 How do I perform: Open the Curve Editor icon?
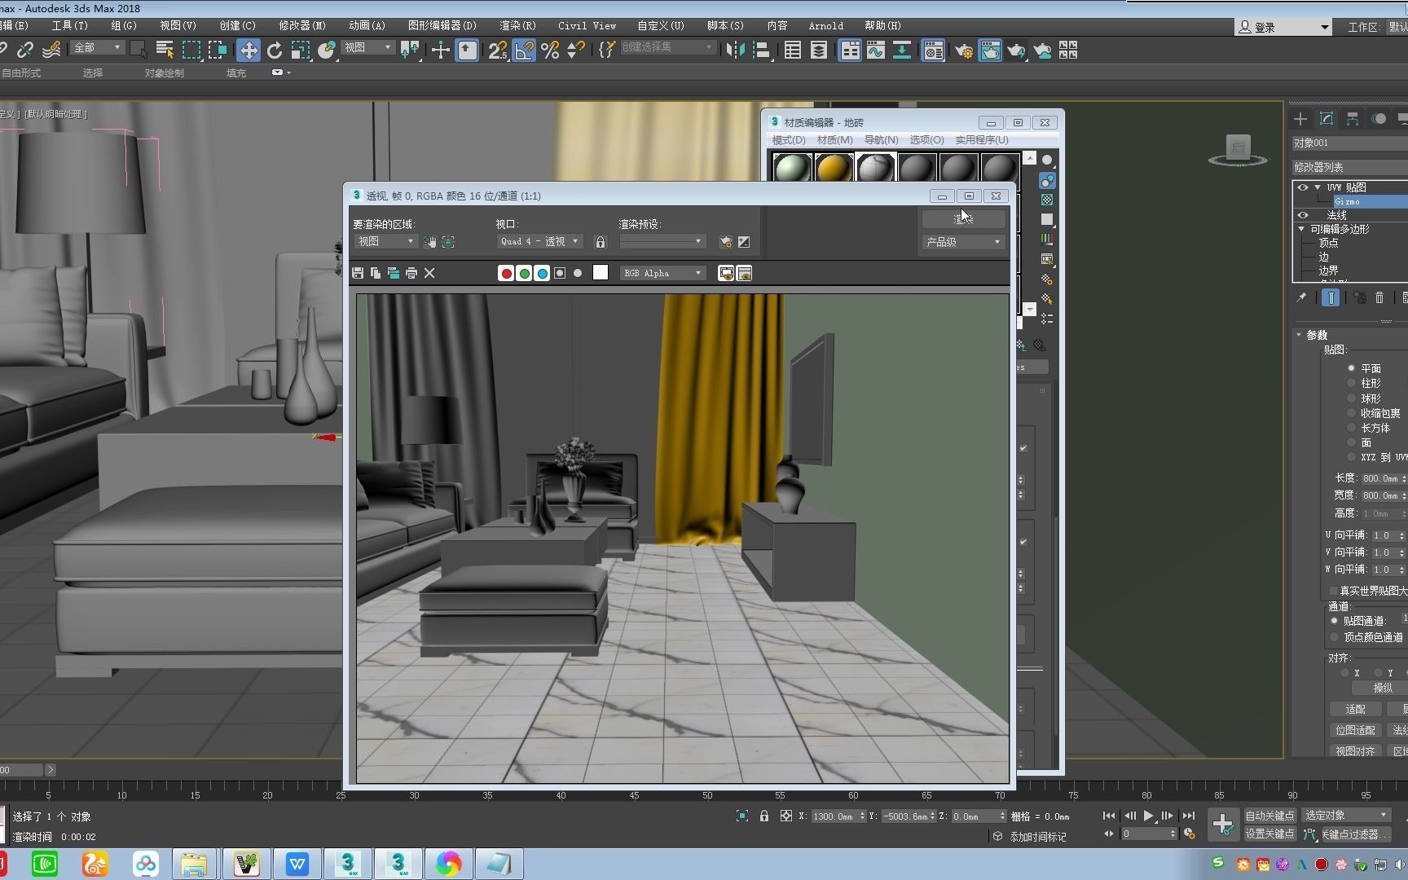point(876,51)
